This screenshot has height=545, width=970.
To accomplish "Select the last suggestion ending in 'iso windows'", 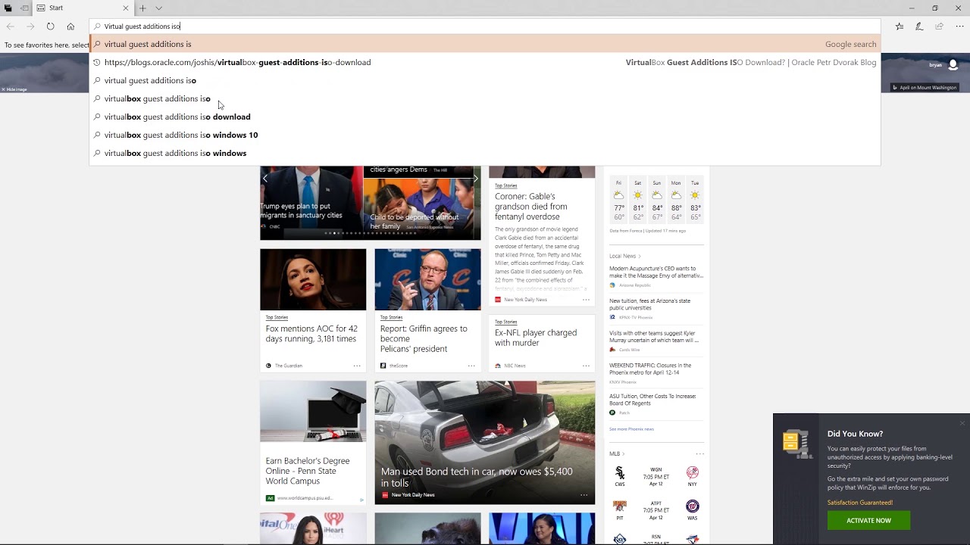I will click(485, 153).
